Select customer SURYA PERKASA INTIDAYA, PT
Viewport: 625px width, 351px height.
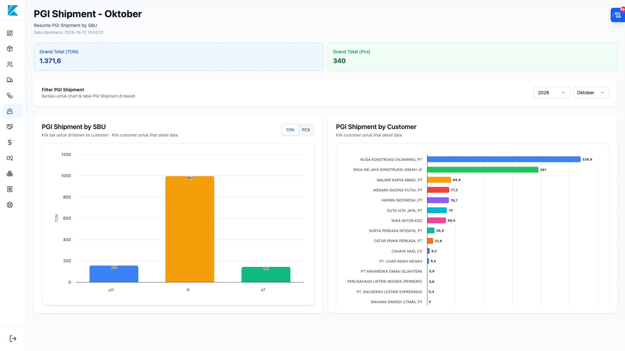(x=396, y=231)
